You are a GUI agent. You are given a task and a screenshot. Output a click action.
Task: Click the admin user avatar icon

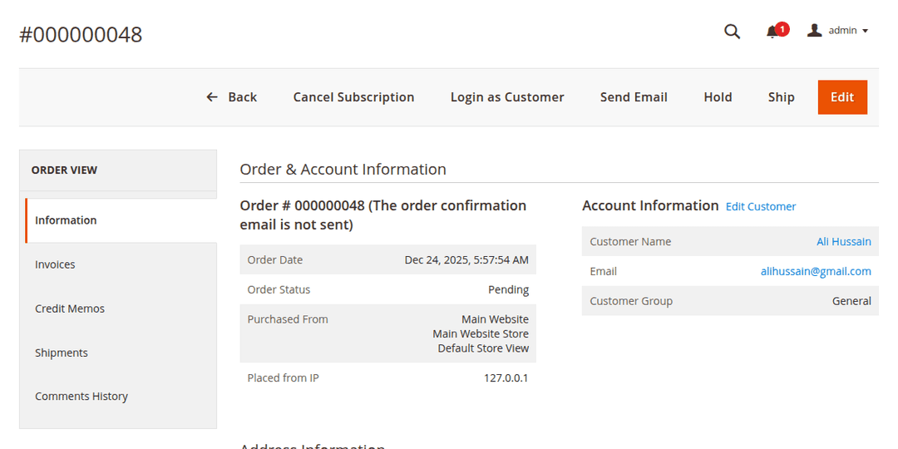[815, 31]
